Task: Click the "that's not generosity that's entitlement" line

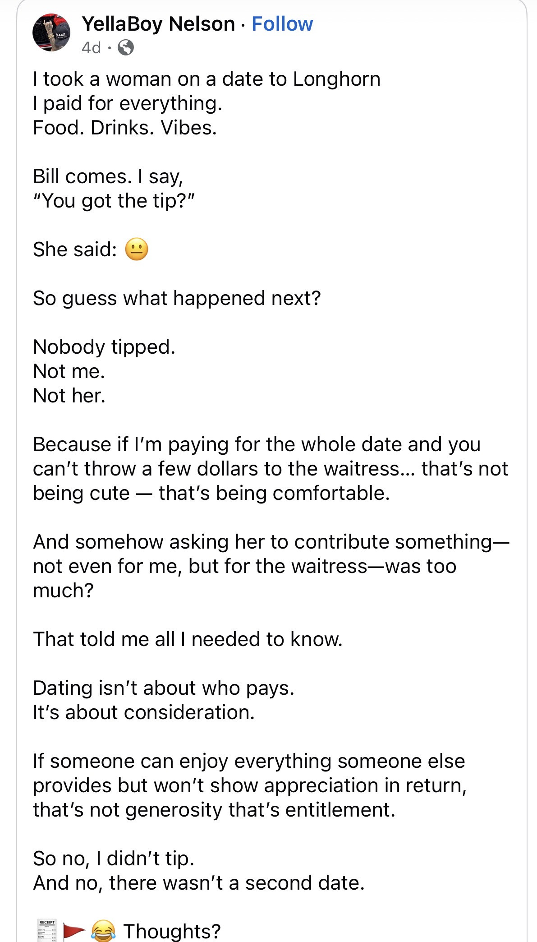Action: (214, 810)
